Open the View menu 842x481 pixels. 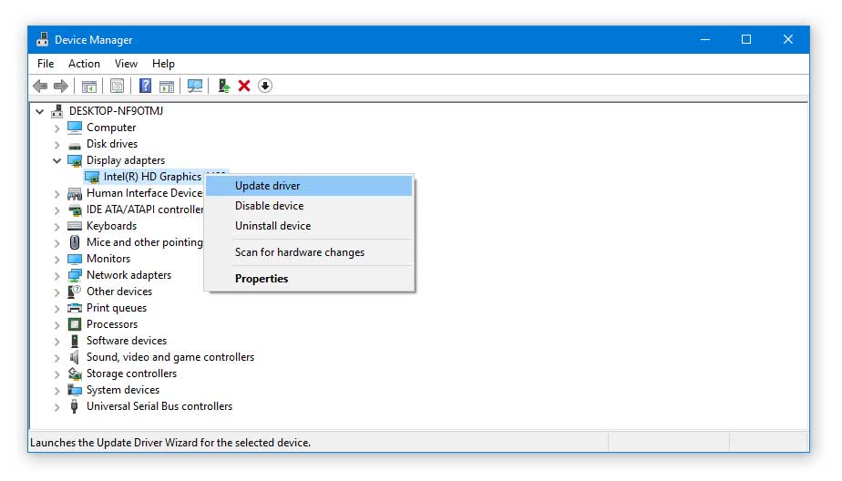tap(126, 64)
